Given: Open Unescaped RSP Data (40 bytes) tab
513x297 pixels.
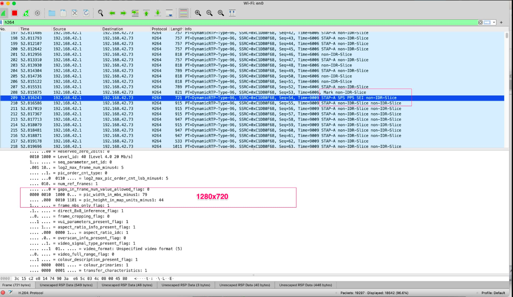Looking at the screenshot, I should tap(245, 285).
